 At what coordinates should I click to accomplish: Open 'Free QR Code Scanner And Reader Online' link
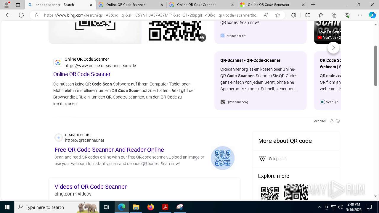(109, 150)
